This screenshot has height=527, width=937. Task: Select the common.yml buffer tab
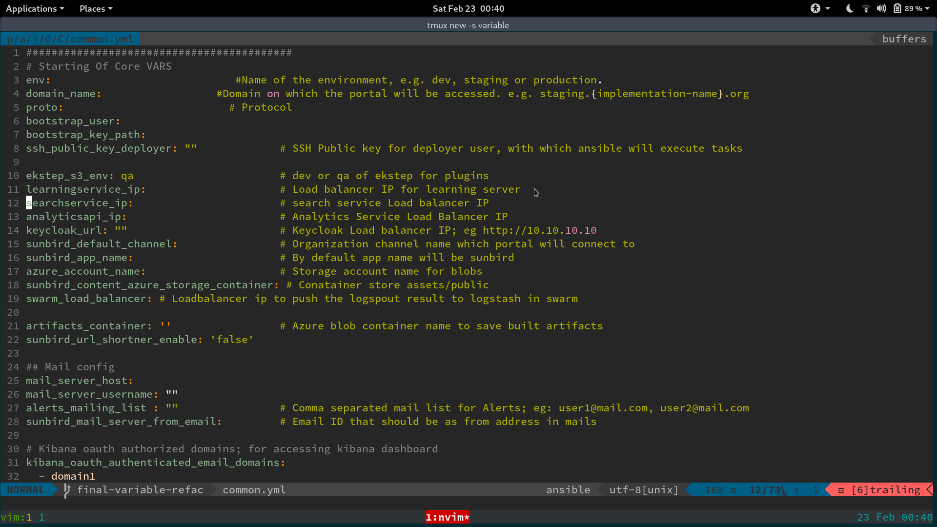tap(70, 39)
